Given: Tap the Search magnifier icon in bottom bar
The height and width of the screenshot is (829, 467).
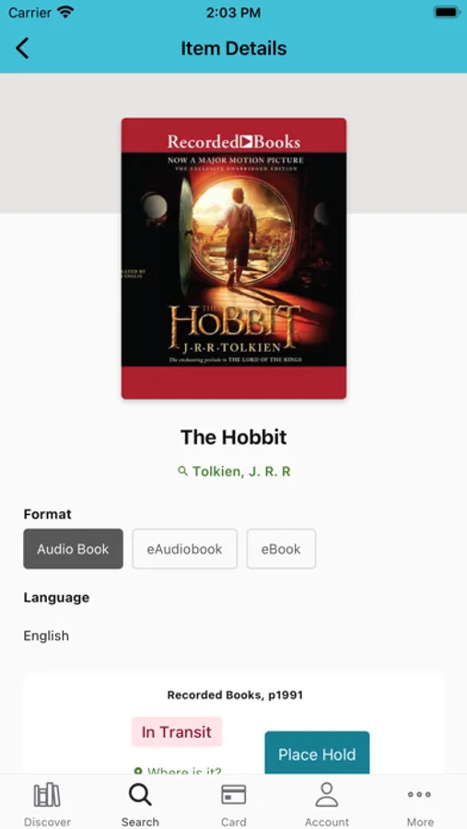Looking at the screenshot, I should click(x=140, y=795).
